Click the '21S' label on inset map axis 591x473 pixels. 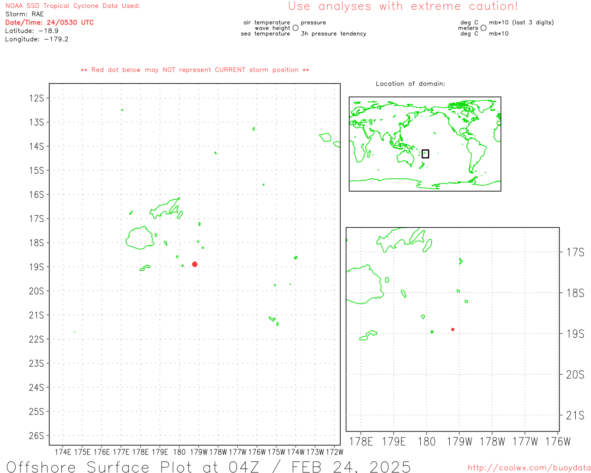point(575,415)
